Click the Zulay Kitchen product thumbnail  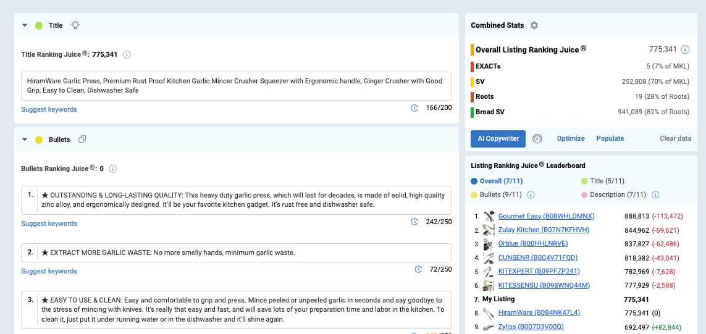[x=489, y=230]
